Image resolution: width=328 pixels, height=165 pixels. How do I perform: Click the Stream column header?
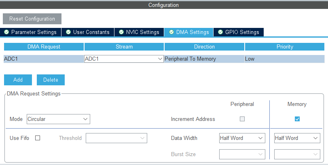[x=124, y=47]
